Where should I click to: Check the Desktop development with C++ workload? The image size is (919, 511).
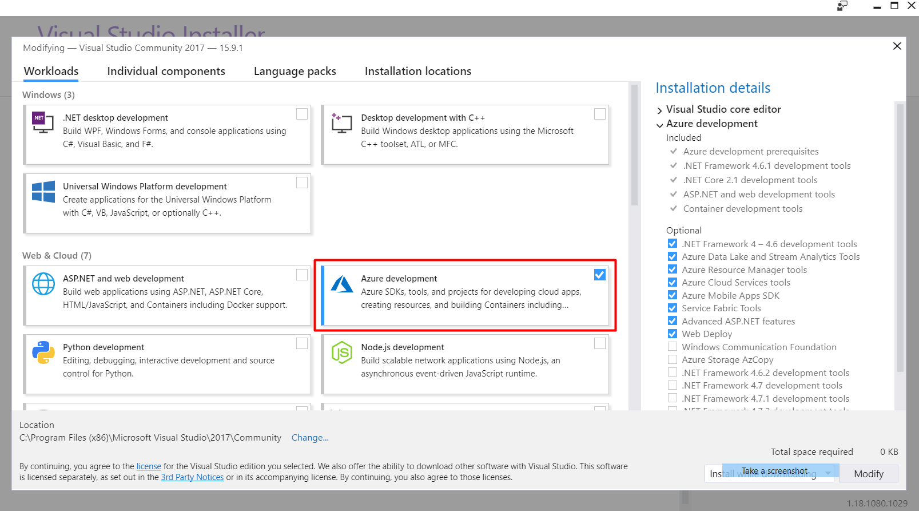pyautogui.click(x=600, y=114)
